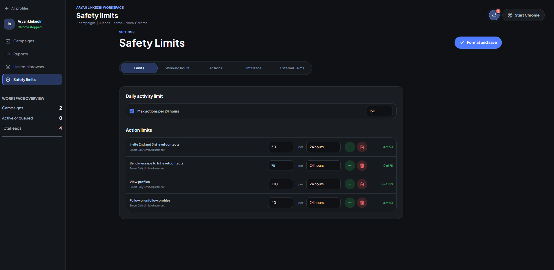
Task: Click the Aryan LinkedIn profile avatar icon
Action: point(9,24)
